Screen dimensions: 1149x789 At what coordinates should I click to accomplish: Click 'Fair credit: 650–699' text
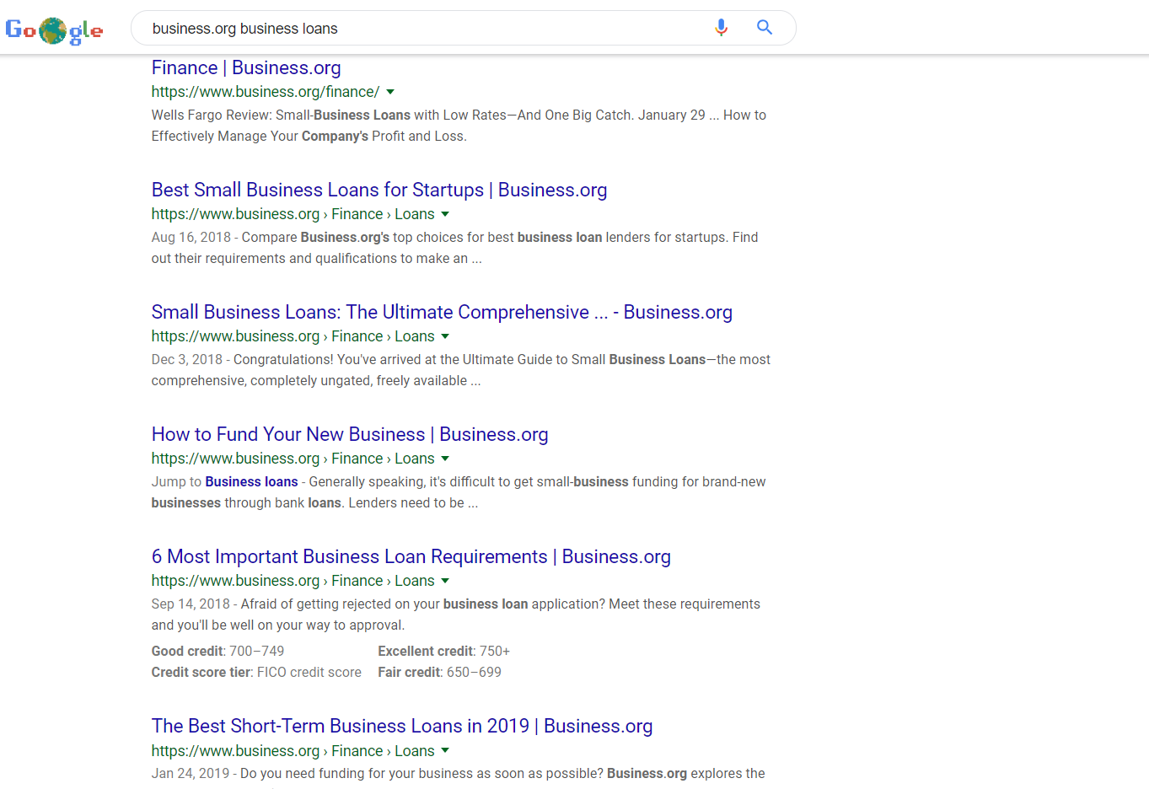tap(439, 672)
